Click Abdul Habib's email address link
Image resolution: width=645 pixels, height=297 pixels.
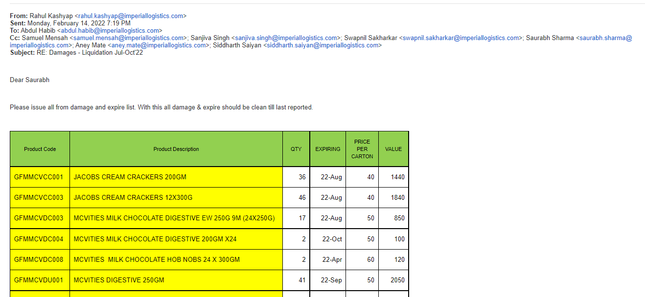(110, 30)
